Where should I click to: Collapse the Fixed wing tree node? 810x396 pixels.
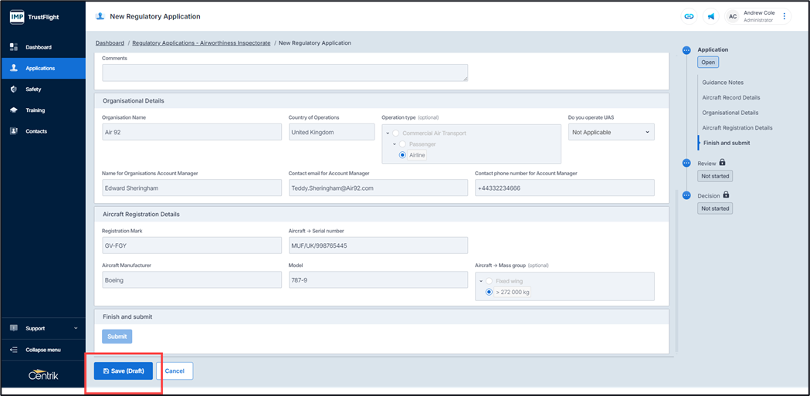(x=480, y=282)
